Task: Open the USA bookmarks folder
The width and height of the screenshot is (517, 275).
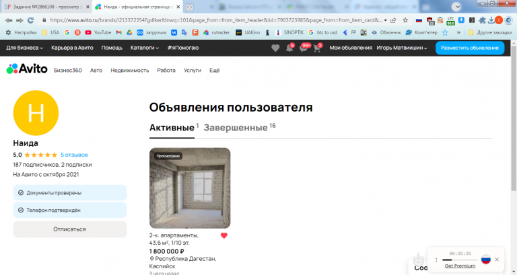Action: coord(50,32)
